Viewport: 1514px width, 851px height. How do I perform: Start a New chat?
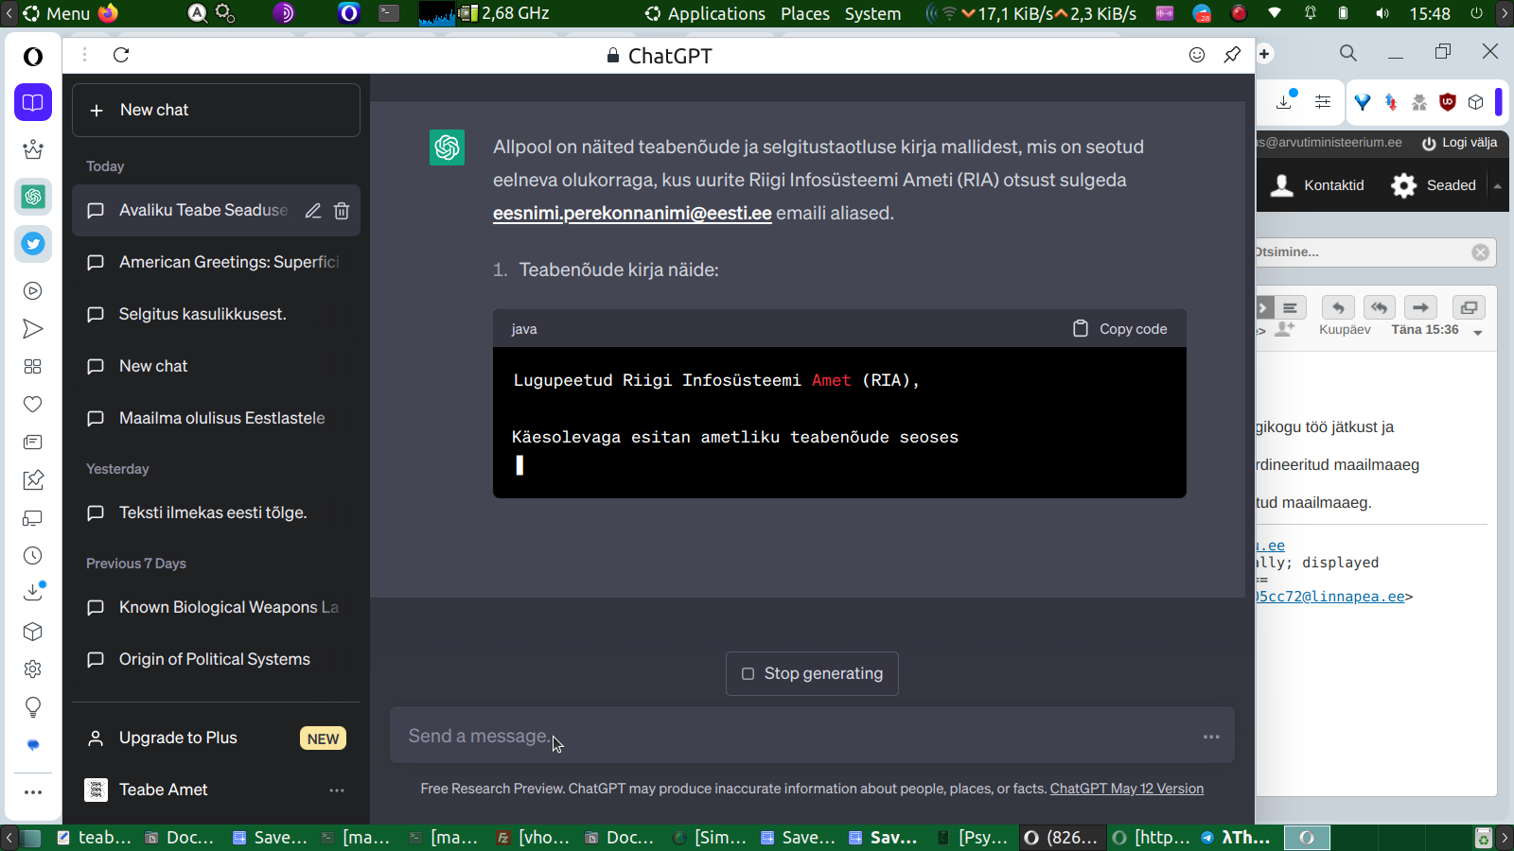pyautogui.click(x=216, y=110)
